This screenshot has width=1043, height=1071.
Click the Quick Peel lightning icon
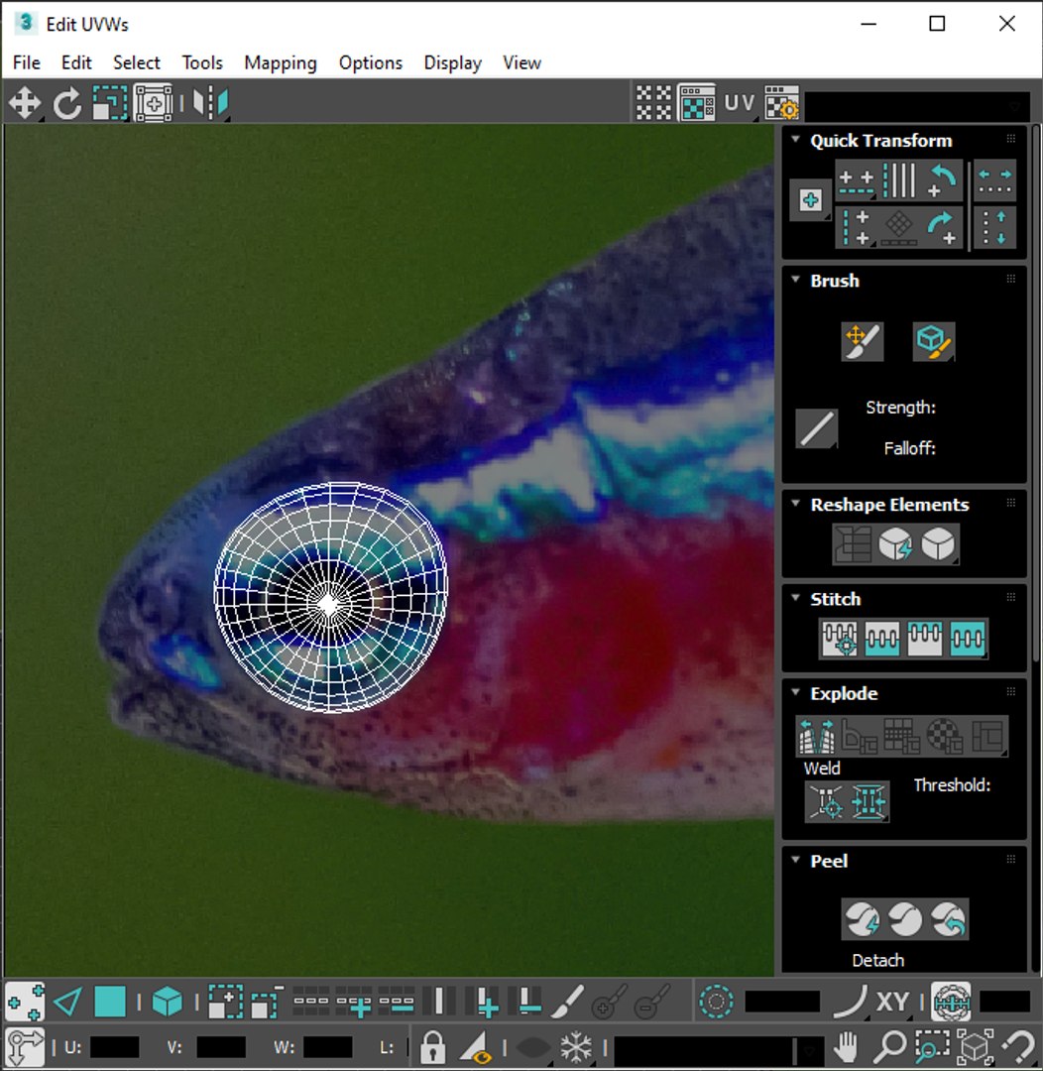coord(862,919)
